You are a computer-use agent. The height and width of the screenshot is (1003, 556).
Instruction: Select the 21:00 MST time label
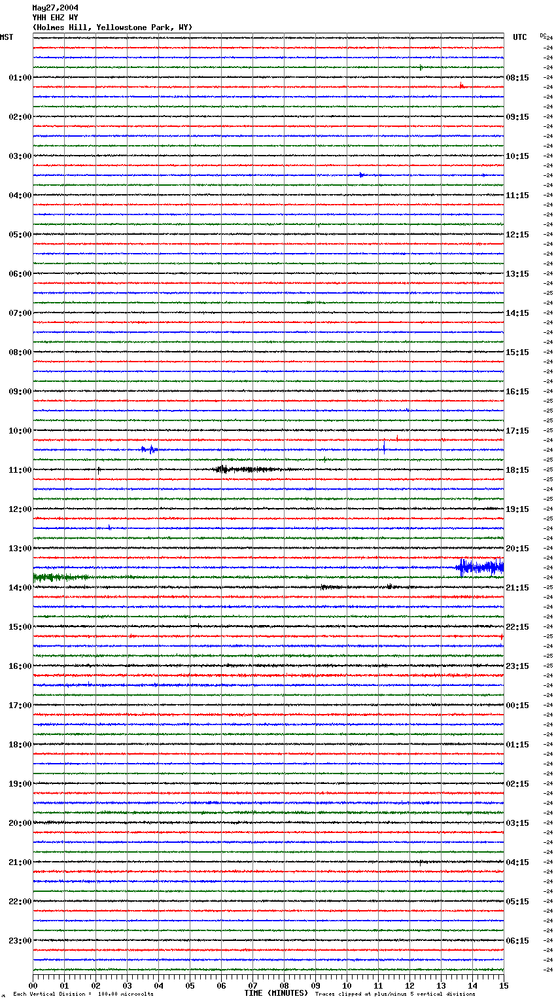(x=20, y=862)
